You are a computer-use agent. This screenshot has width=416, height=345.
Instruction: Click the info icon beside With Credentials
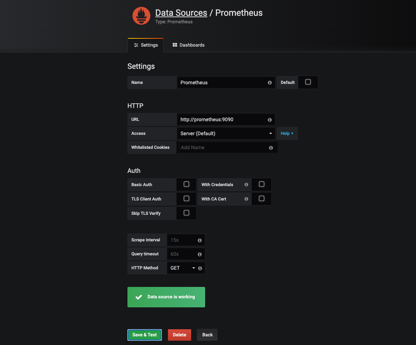pyautogui.click(x=246, y=184)
